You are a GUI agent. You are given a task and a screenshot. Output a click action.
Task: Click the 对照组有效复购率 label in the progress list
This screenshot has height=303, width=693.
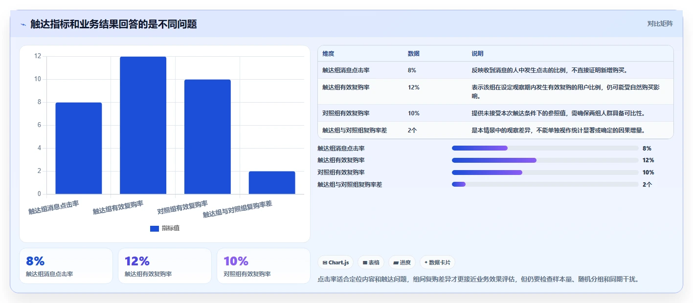click(x=341, y=173)
